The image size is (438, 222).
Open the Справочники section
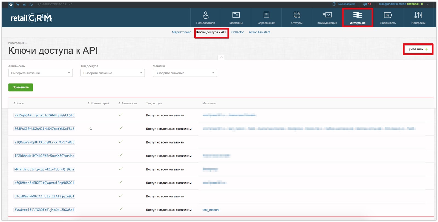(266, 18)
